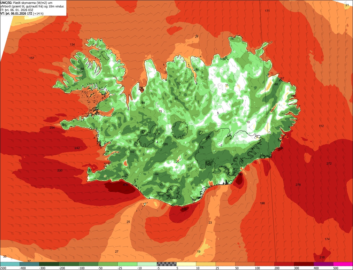Viewport: 353px width, 270px height.
Task: Select the legend swatch between 100 and 200
Action: pyautogui.click(x=265, y=264)
